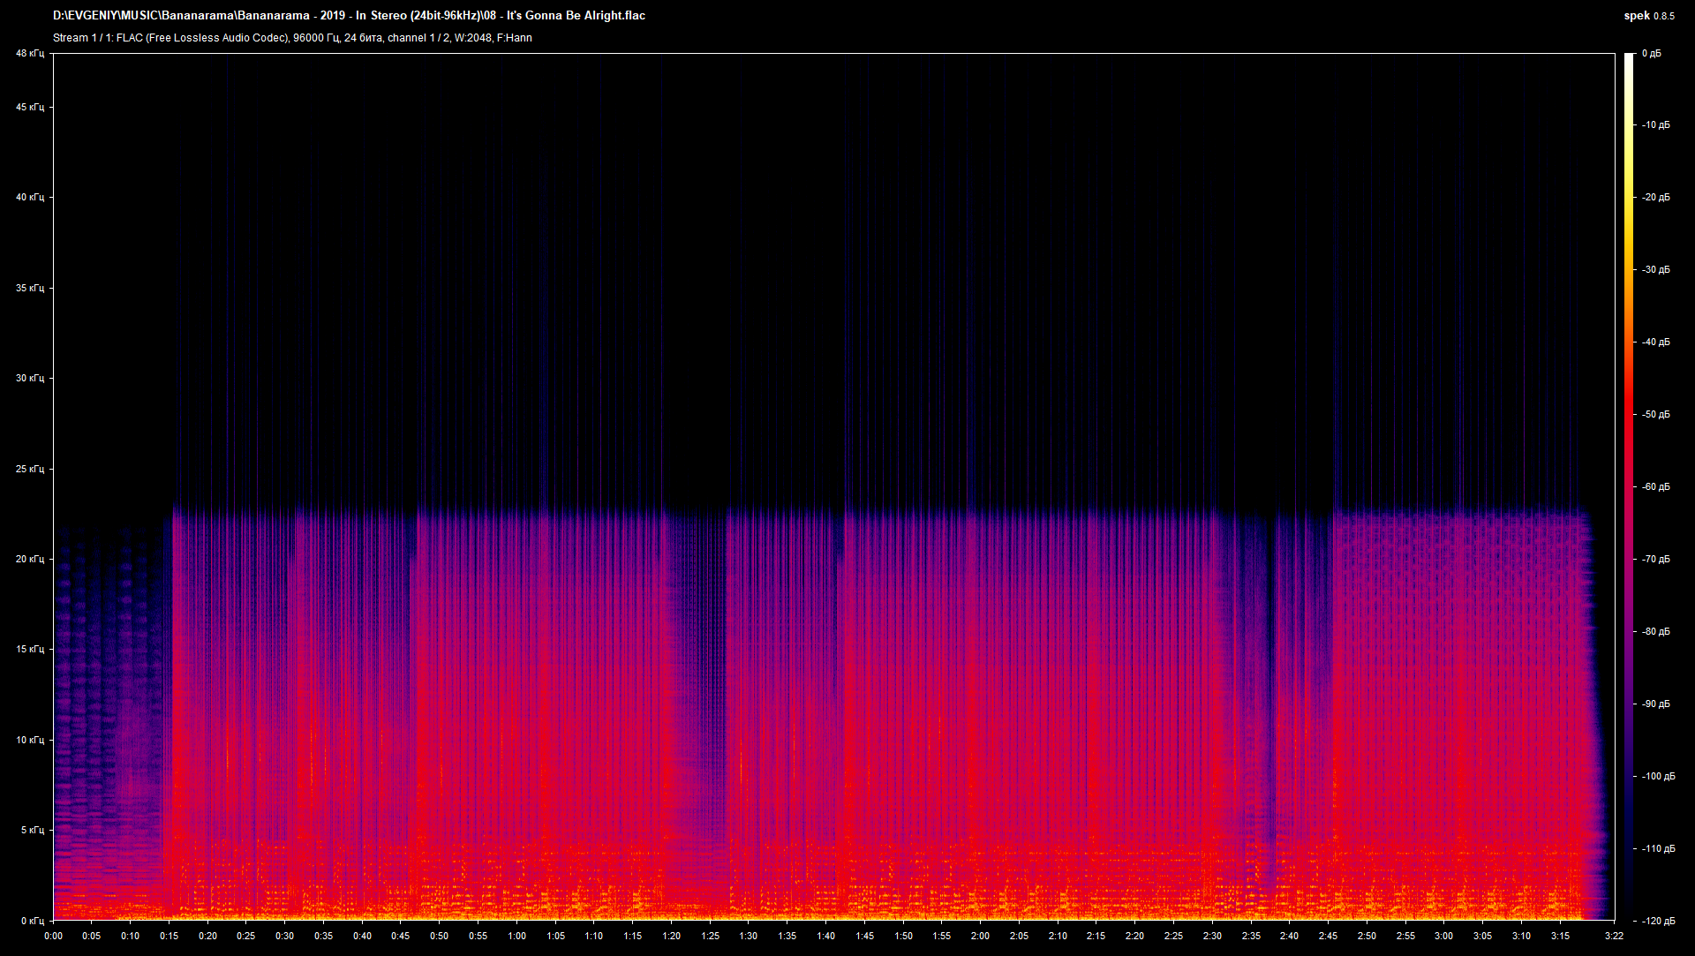Screen dimensions: 1695x956
Task: Click the F:Hann window function label
Action: [x=516, y=38]
